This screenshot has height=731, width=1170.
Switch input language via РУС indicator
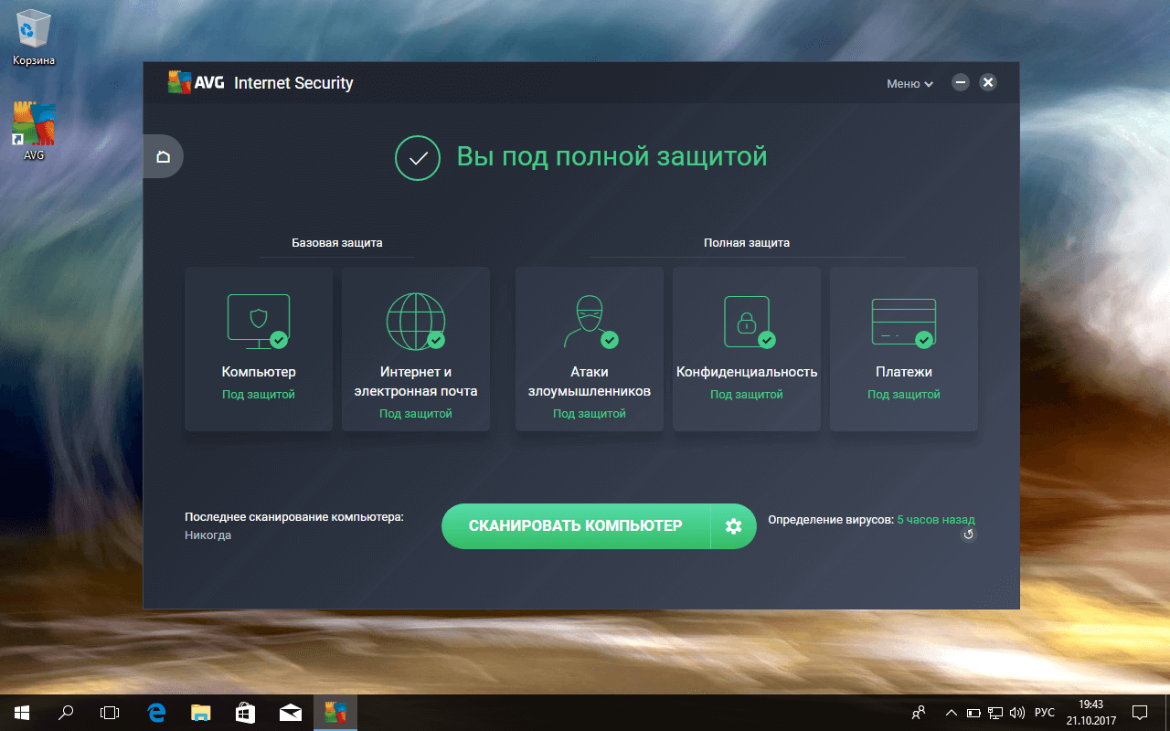click(x=1044, y=712)
